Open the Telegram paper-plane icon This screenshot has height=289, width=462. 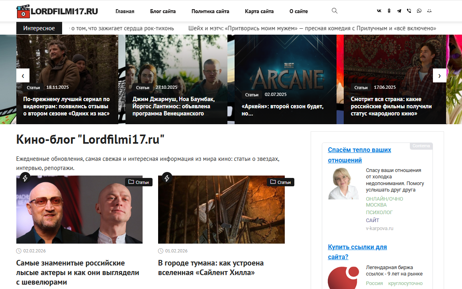399,11
